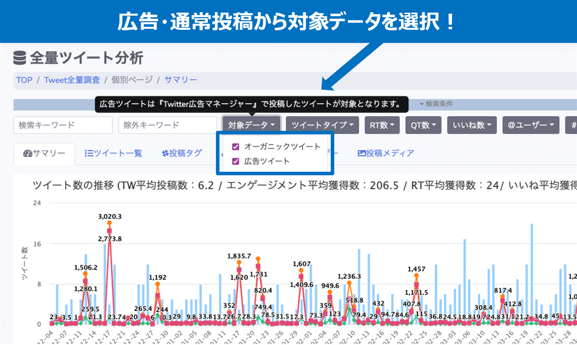Click inside the 検索キーワード search field
This screenshot has height=345, width=577.
[x=62, y=125]
